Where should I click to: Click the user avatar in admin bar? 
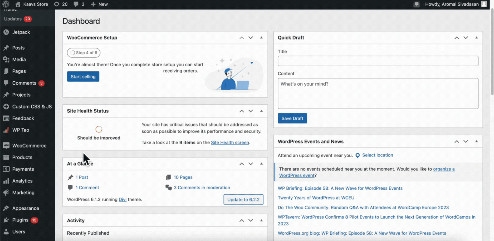point(484,4)
